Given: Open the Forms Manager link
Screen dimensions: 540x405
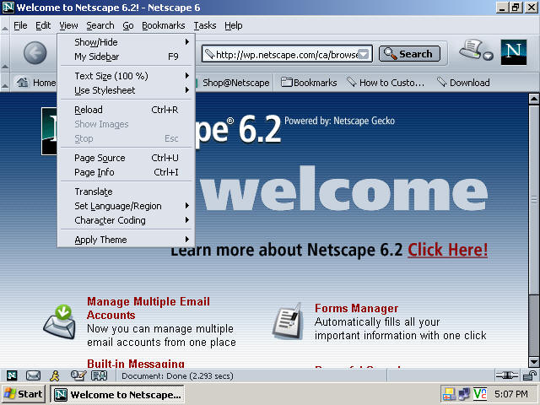Looking at the screenshot, I should [x=356, y=308].
